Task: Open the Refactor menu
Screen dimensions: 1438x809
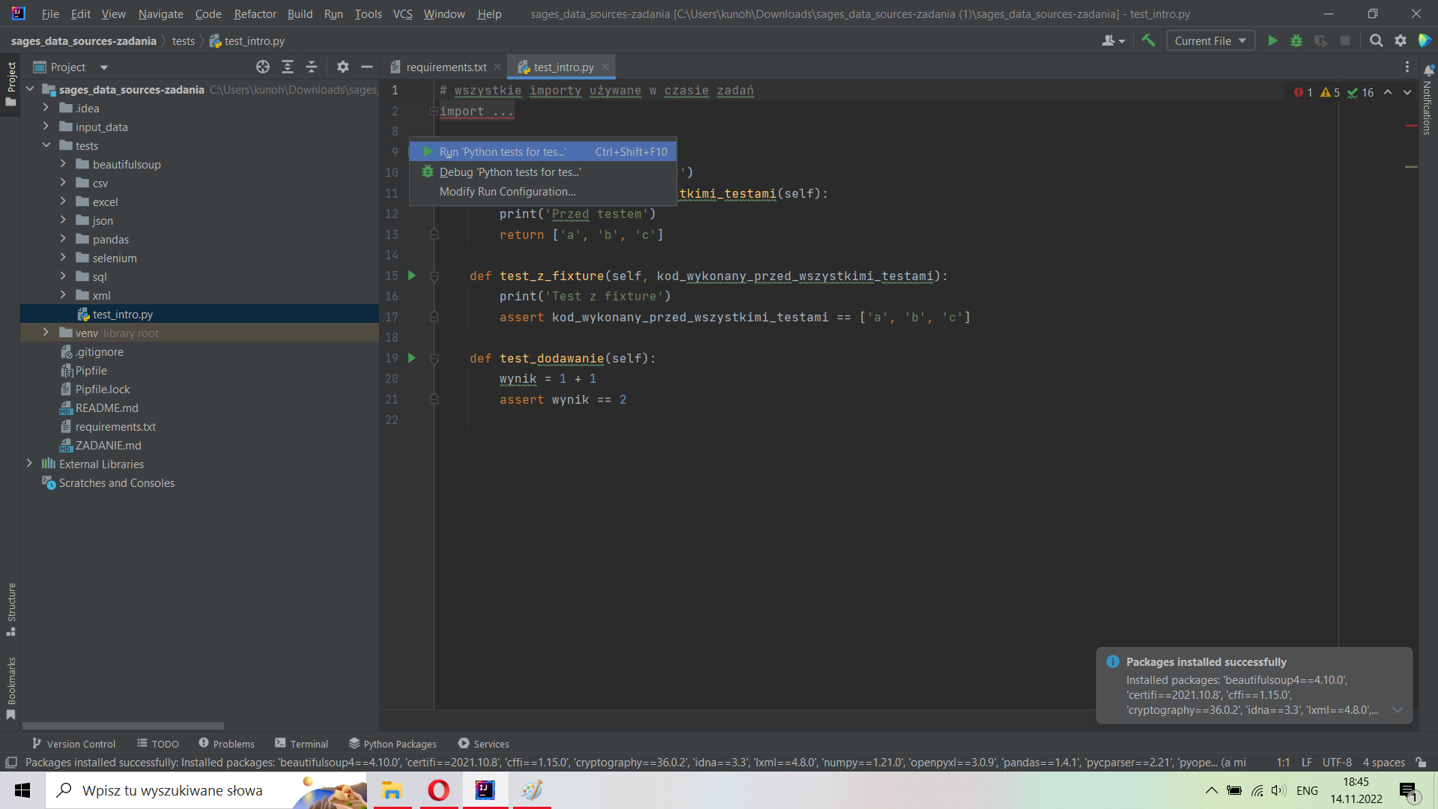Action: click(x=255, y=13)
